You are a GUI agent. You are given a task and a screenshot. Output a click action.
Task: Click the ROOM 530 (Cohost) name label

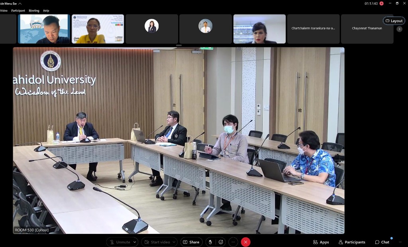coord(32,230)
